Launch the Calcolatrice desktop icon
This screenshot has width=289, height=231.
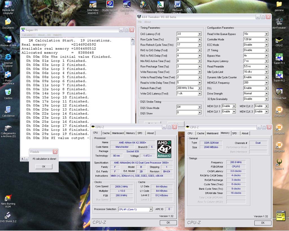click(8, 112)
